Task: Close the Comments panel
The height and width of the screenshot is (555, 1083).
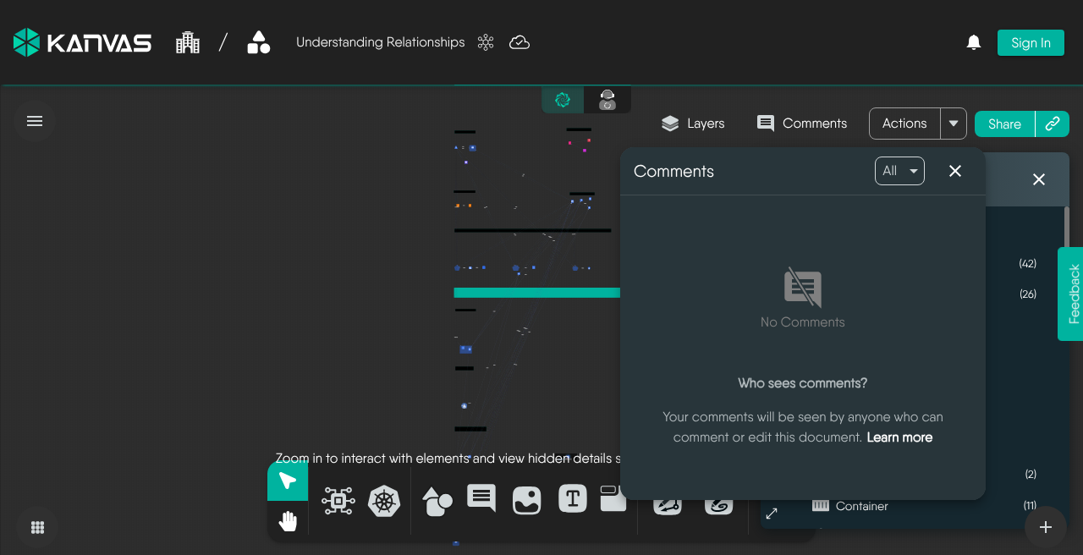Action: point(955,171)
